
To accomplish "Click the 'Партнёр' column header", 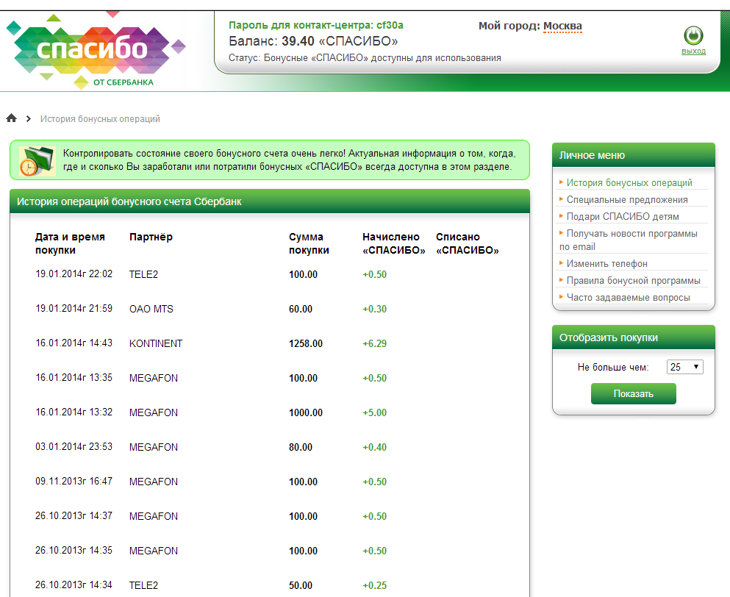I will coord(151,237).
